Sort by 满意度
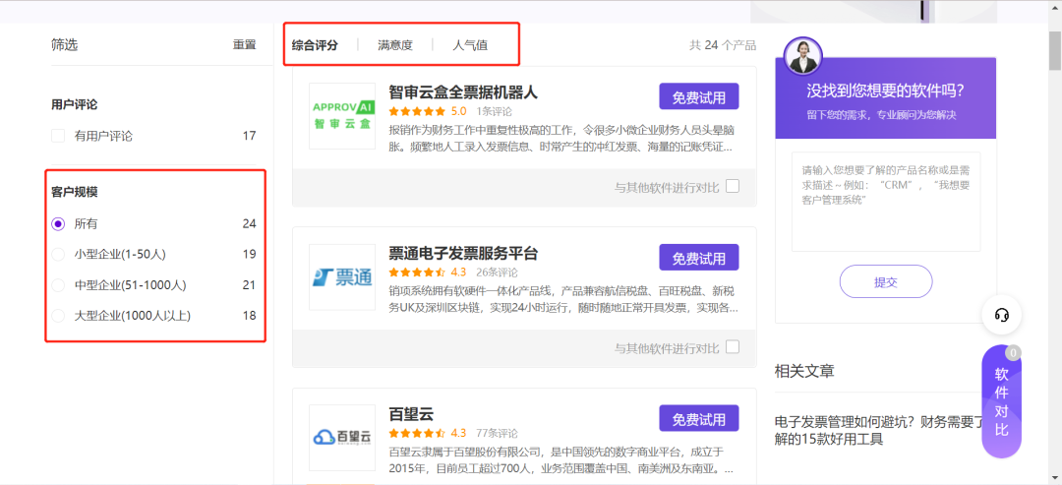1062x485 pixels. click(x=395, y=45)
